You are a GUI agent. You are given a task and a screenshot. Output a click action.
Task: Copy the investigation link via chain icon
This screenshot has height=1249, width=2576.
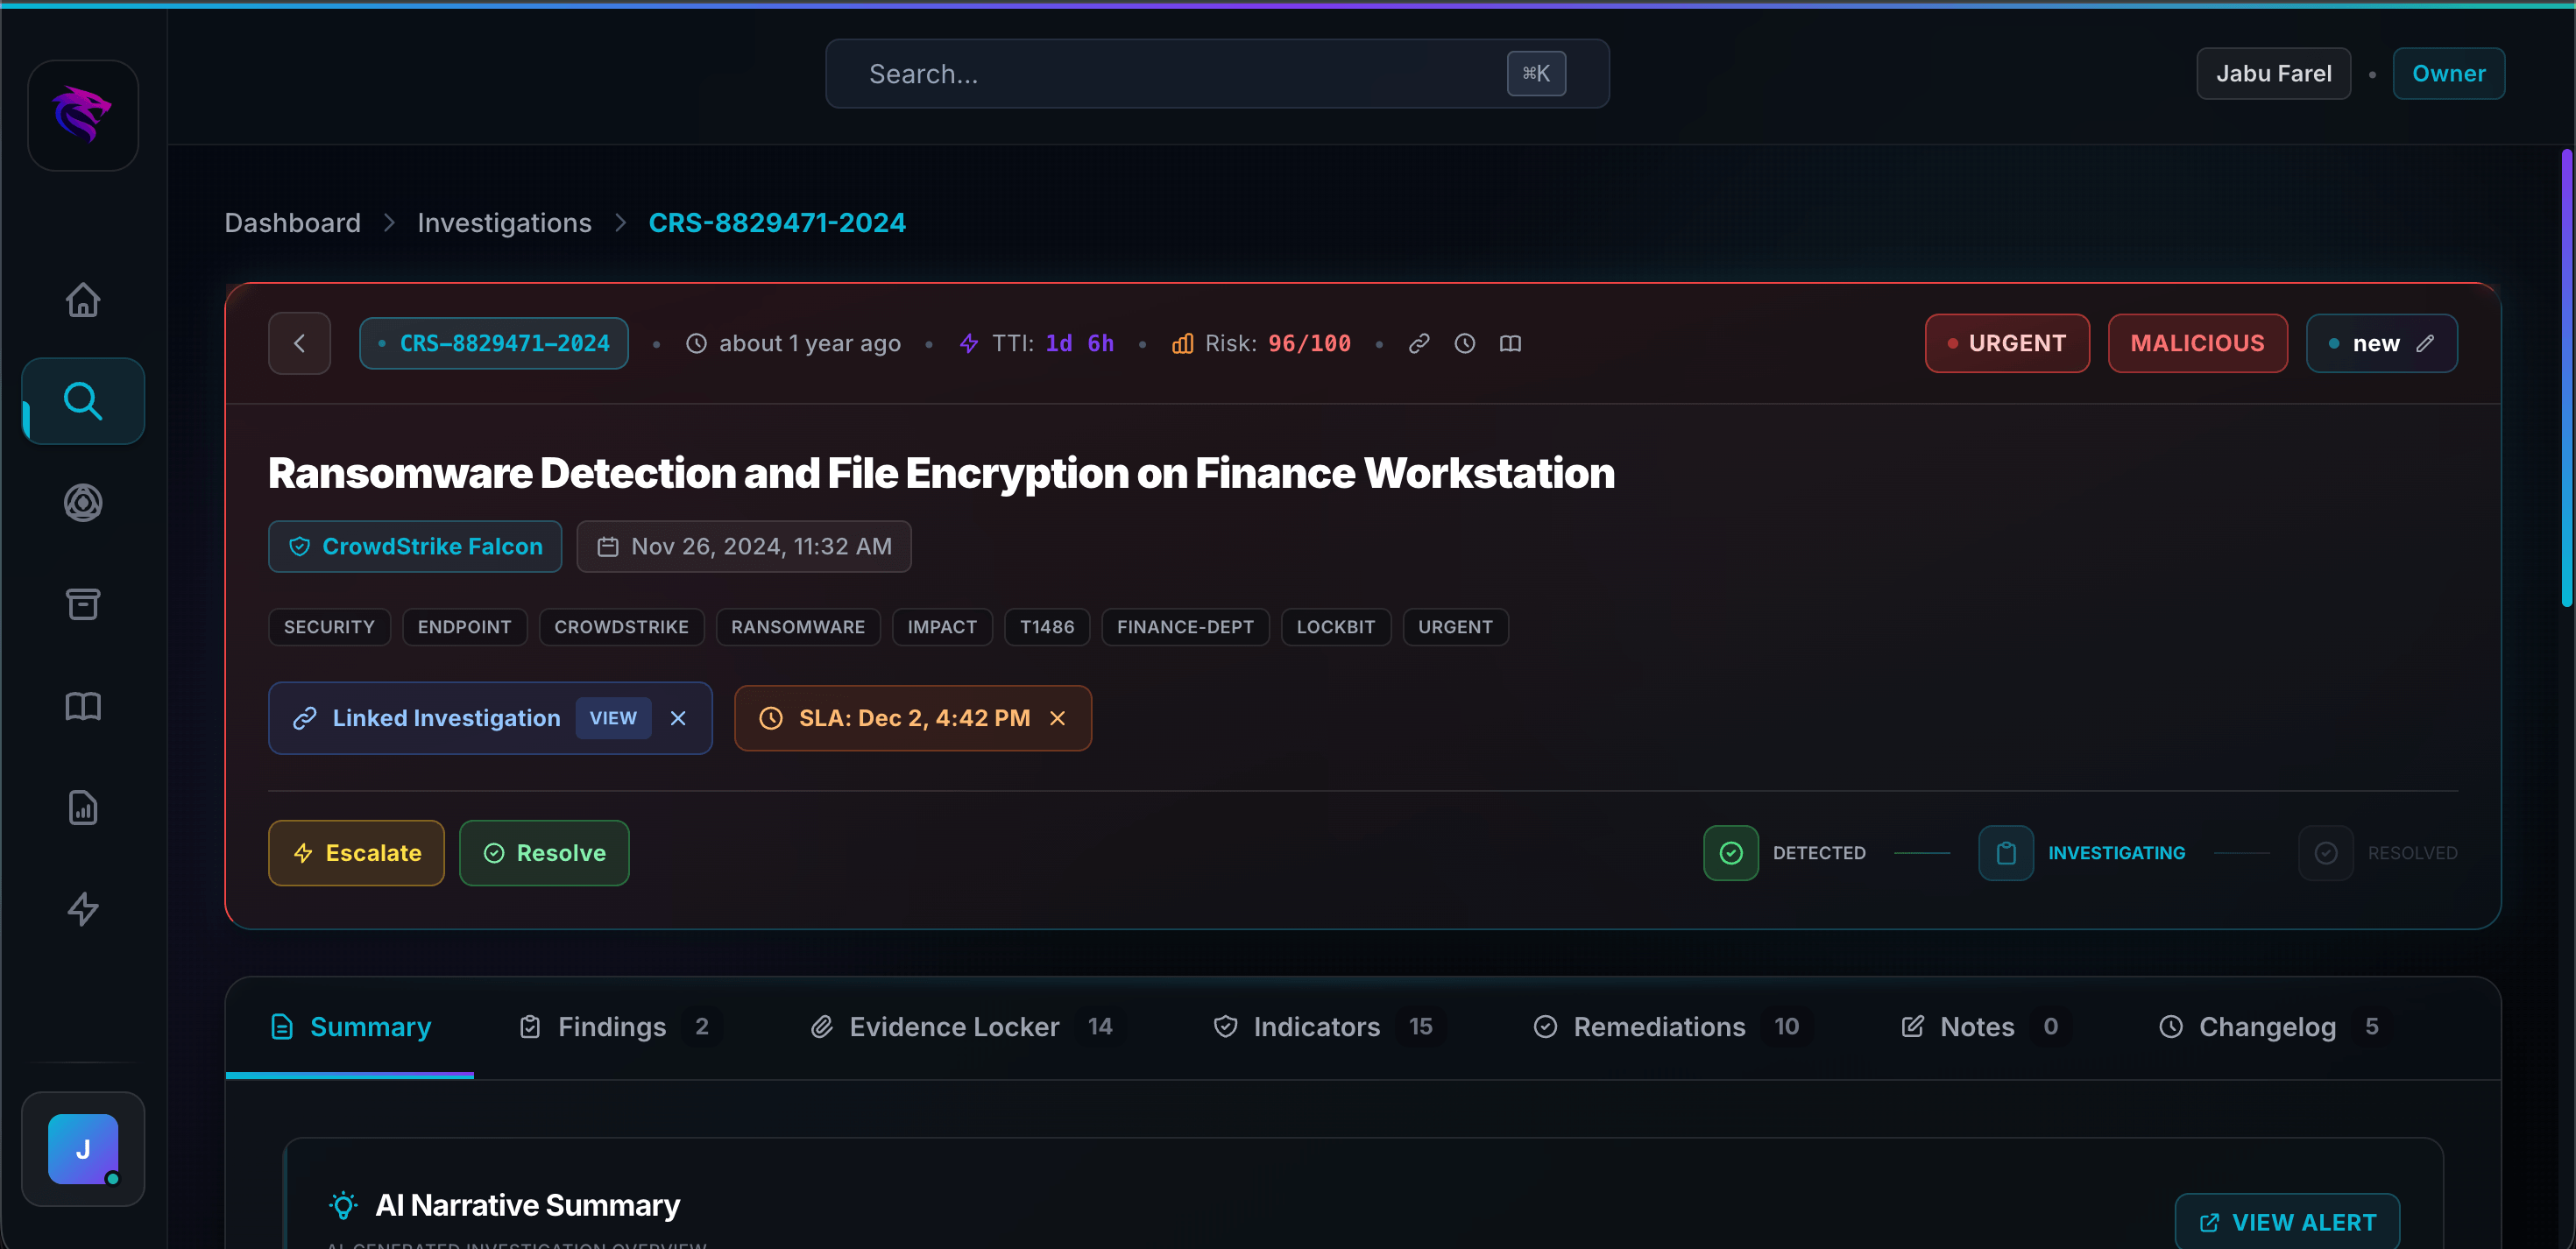[1419, 343]
